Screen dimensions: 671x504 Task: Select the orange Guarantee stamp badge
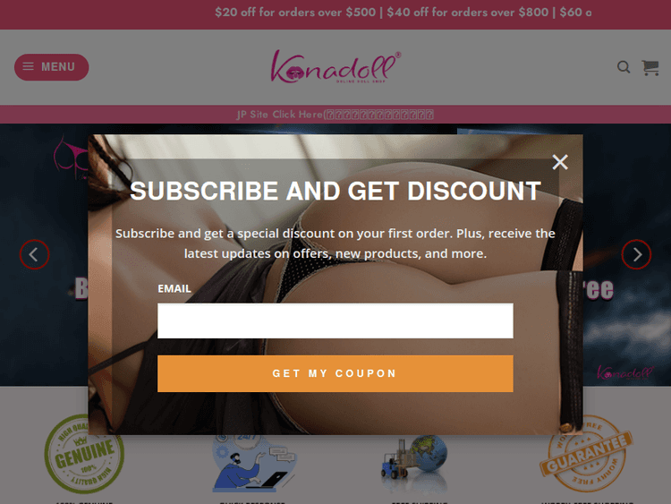pos(586,454)
